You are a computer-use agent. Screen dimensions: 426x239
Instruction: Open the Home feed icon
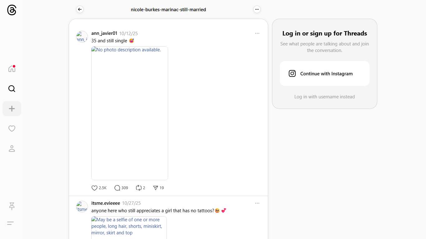[12, 69]
